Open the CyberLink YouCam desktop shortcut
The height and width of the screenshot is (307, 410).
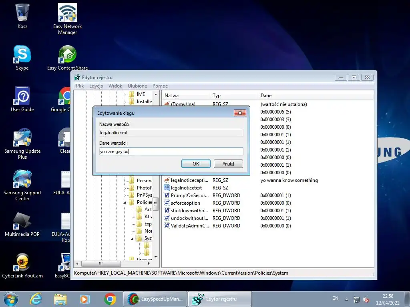[x=22, y=266]
